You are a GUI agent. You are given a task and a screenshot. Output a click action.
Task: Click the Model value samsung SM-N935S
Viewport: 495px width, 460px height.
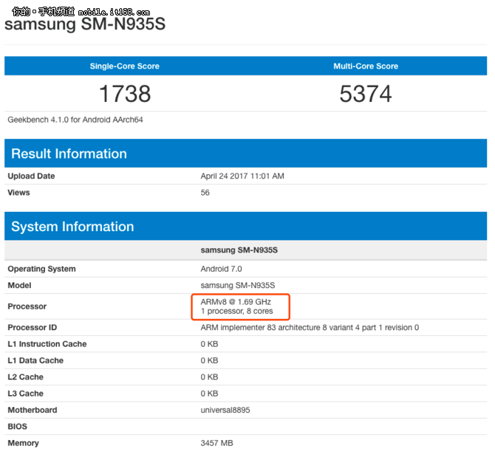click(x=238, y=285)
